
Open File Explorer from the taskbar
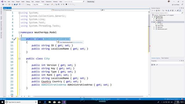[x=50, y=102]
